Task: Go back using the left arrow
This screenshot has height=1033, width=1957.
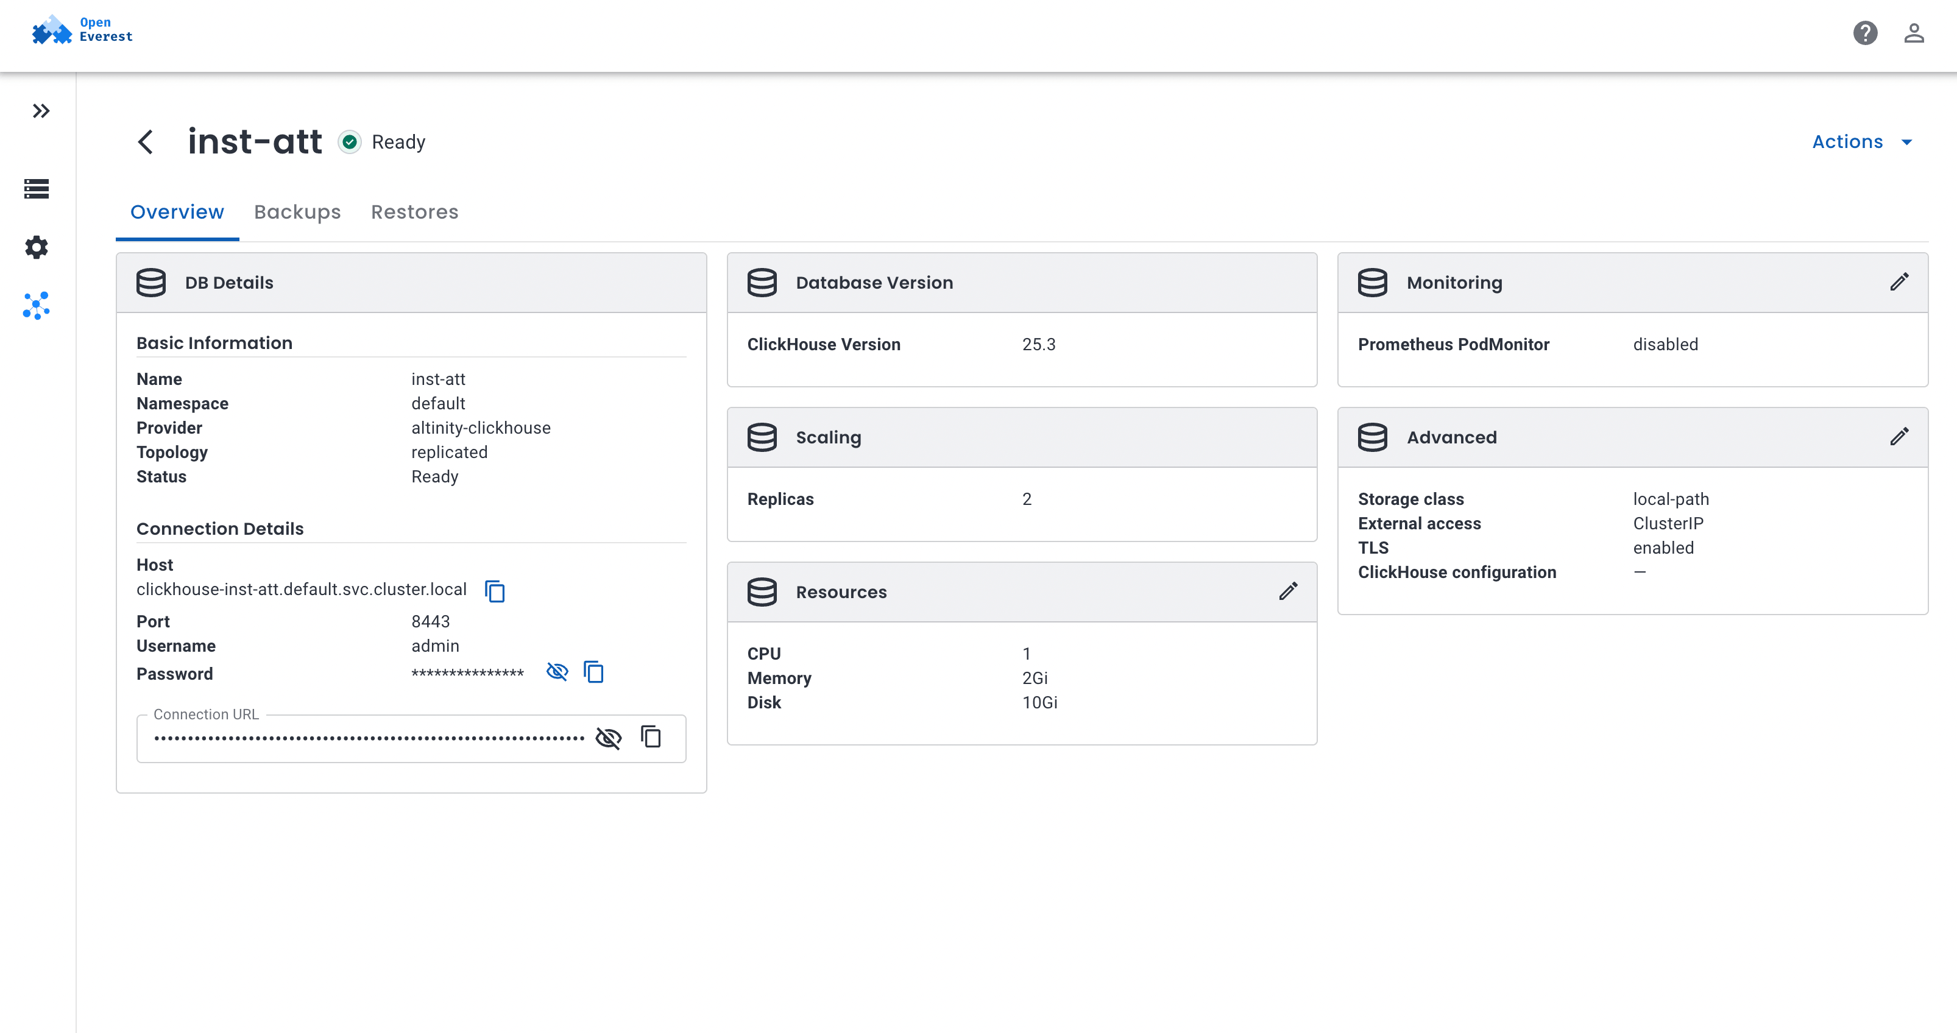Action: 145,142
